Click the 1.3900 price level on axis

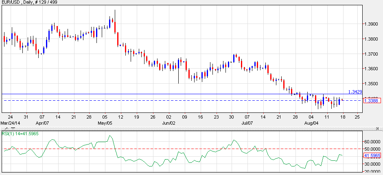point(372,24)
